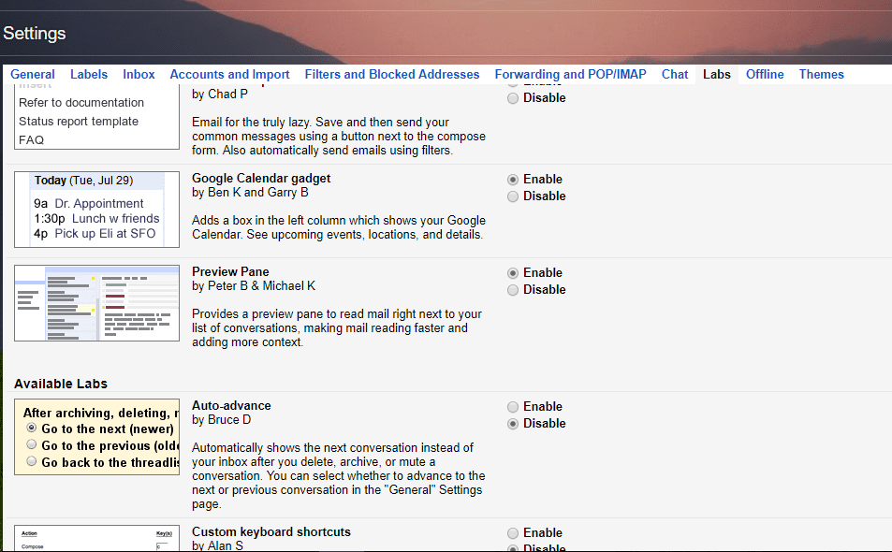This screenshot has height=552, width=892.
Task: Click the 'Pick up Eli at SFO' event
Action: click(105, 234)
